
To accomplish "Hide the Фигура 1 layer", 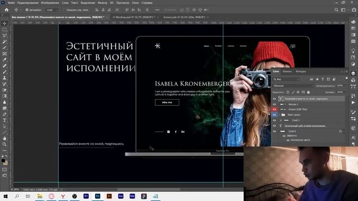I will 275,104.
